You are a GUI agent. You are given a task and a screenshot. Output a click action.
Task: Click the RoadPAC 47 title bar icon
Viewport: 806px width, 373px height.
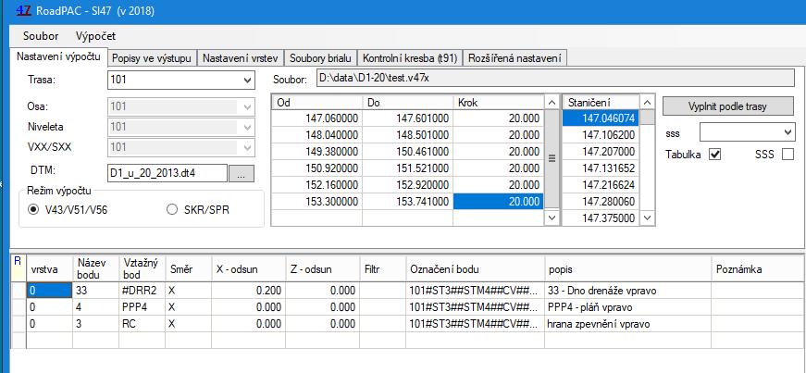[24, 10]
